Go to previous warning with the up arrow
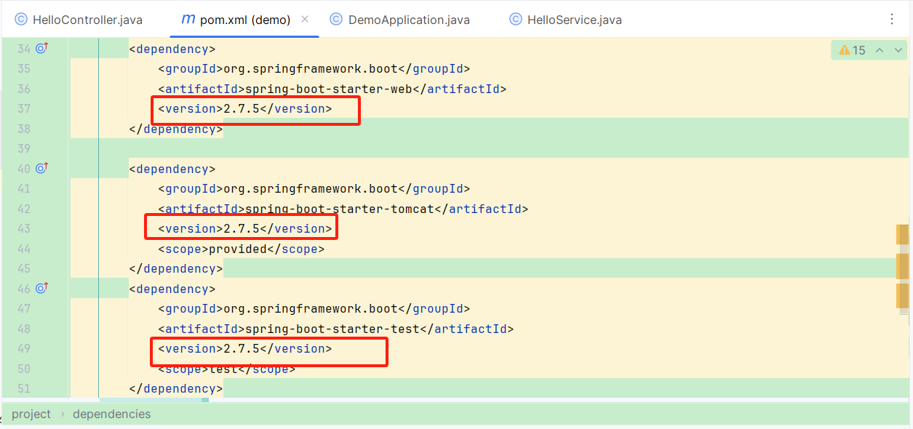 pos(880,49)
